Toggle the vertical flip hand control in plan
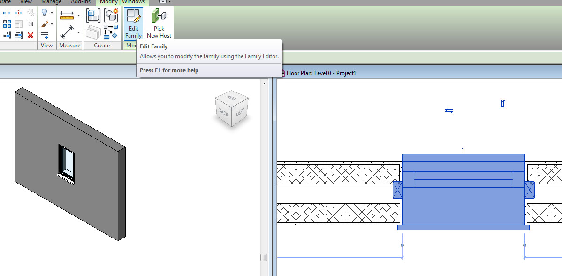The height and width of the screenshot is (276, 562). 502,104
